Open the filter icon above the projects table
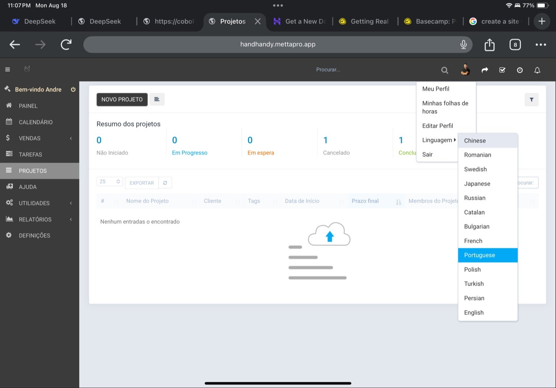Viewport: 556px width, 388px height. [531, 100]
